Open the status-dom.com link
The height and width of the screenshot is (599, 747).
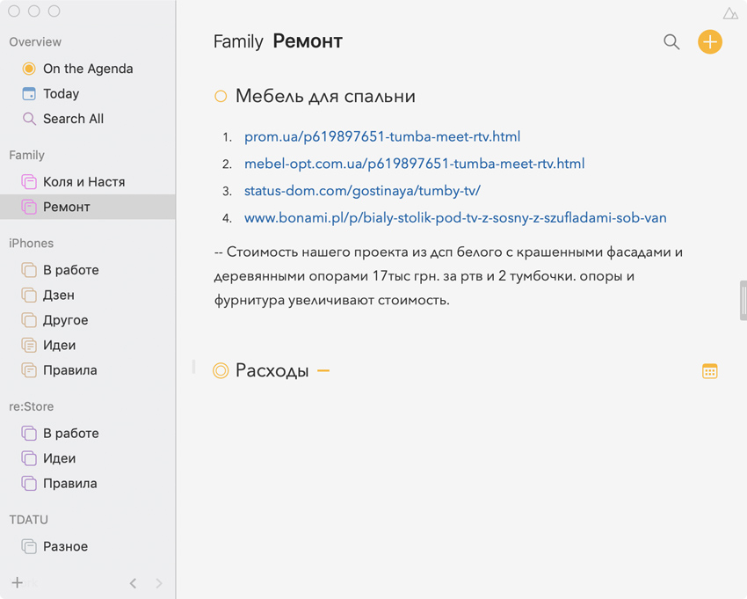pos(362,191)
